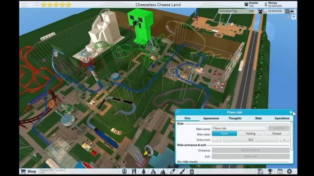The height and width of the screenshot is (176, 314).
Task: Click the Ride name text field
Action: [x=239, y=128]
